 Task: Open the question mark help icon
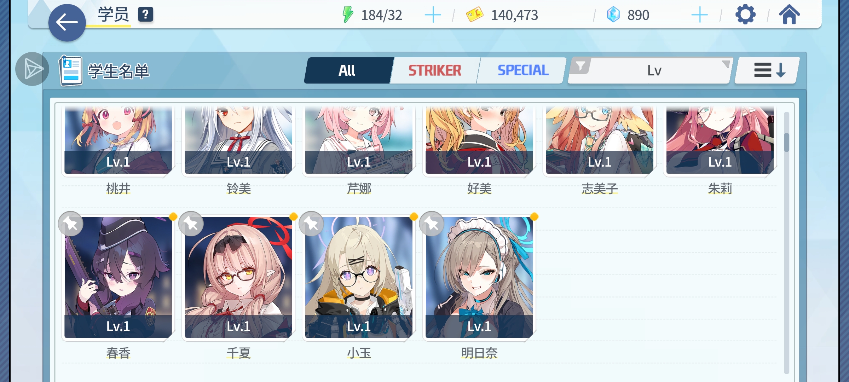tap(145, 15)
